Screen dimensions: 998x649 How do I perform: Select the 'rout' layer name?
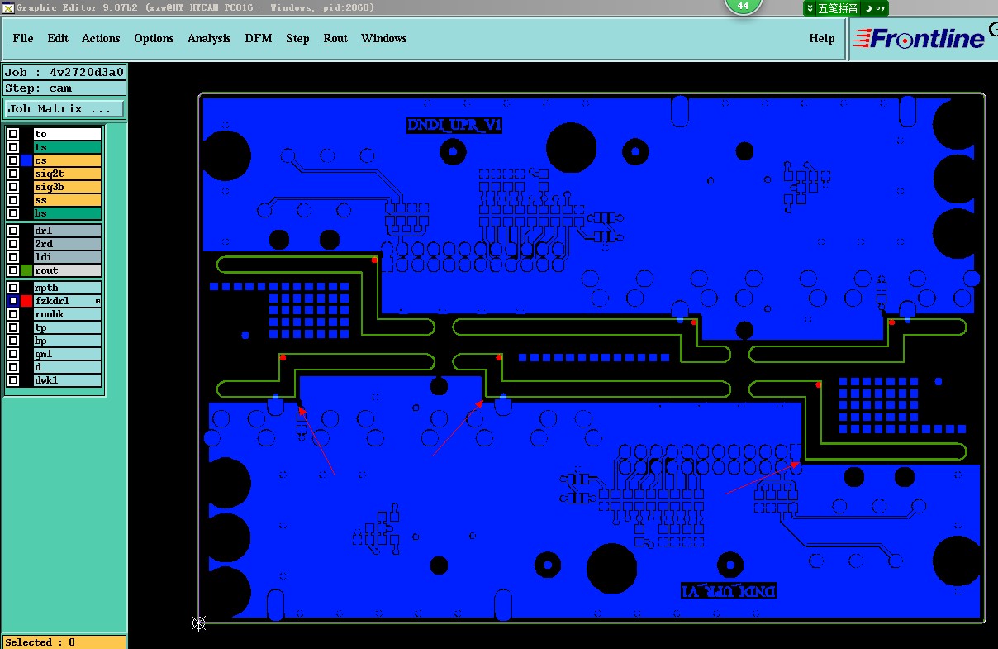click(x=68, y=270)
